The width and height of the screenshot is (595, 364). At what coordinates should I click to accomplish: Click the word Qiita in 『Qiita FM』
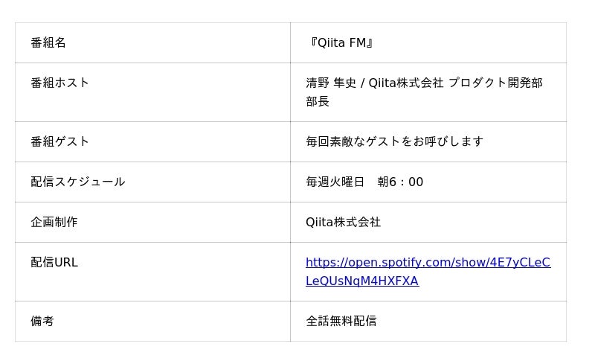[x=331, y=43]
